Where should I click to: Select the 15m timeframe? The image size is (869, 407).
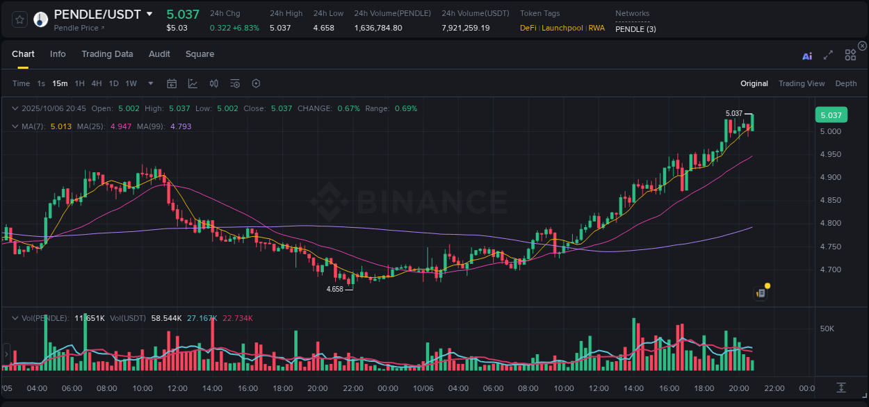point(59,83)
